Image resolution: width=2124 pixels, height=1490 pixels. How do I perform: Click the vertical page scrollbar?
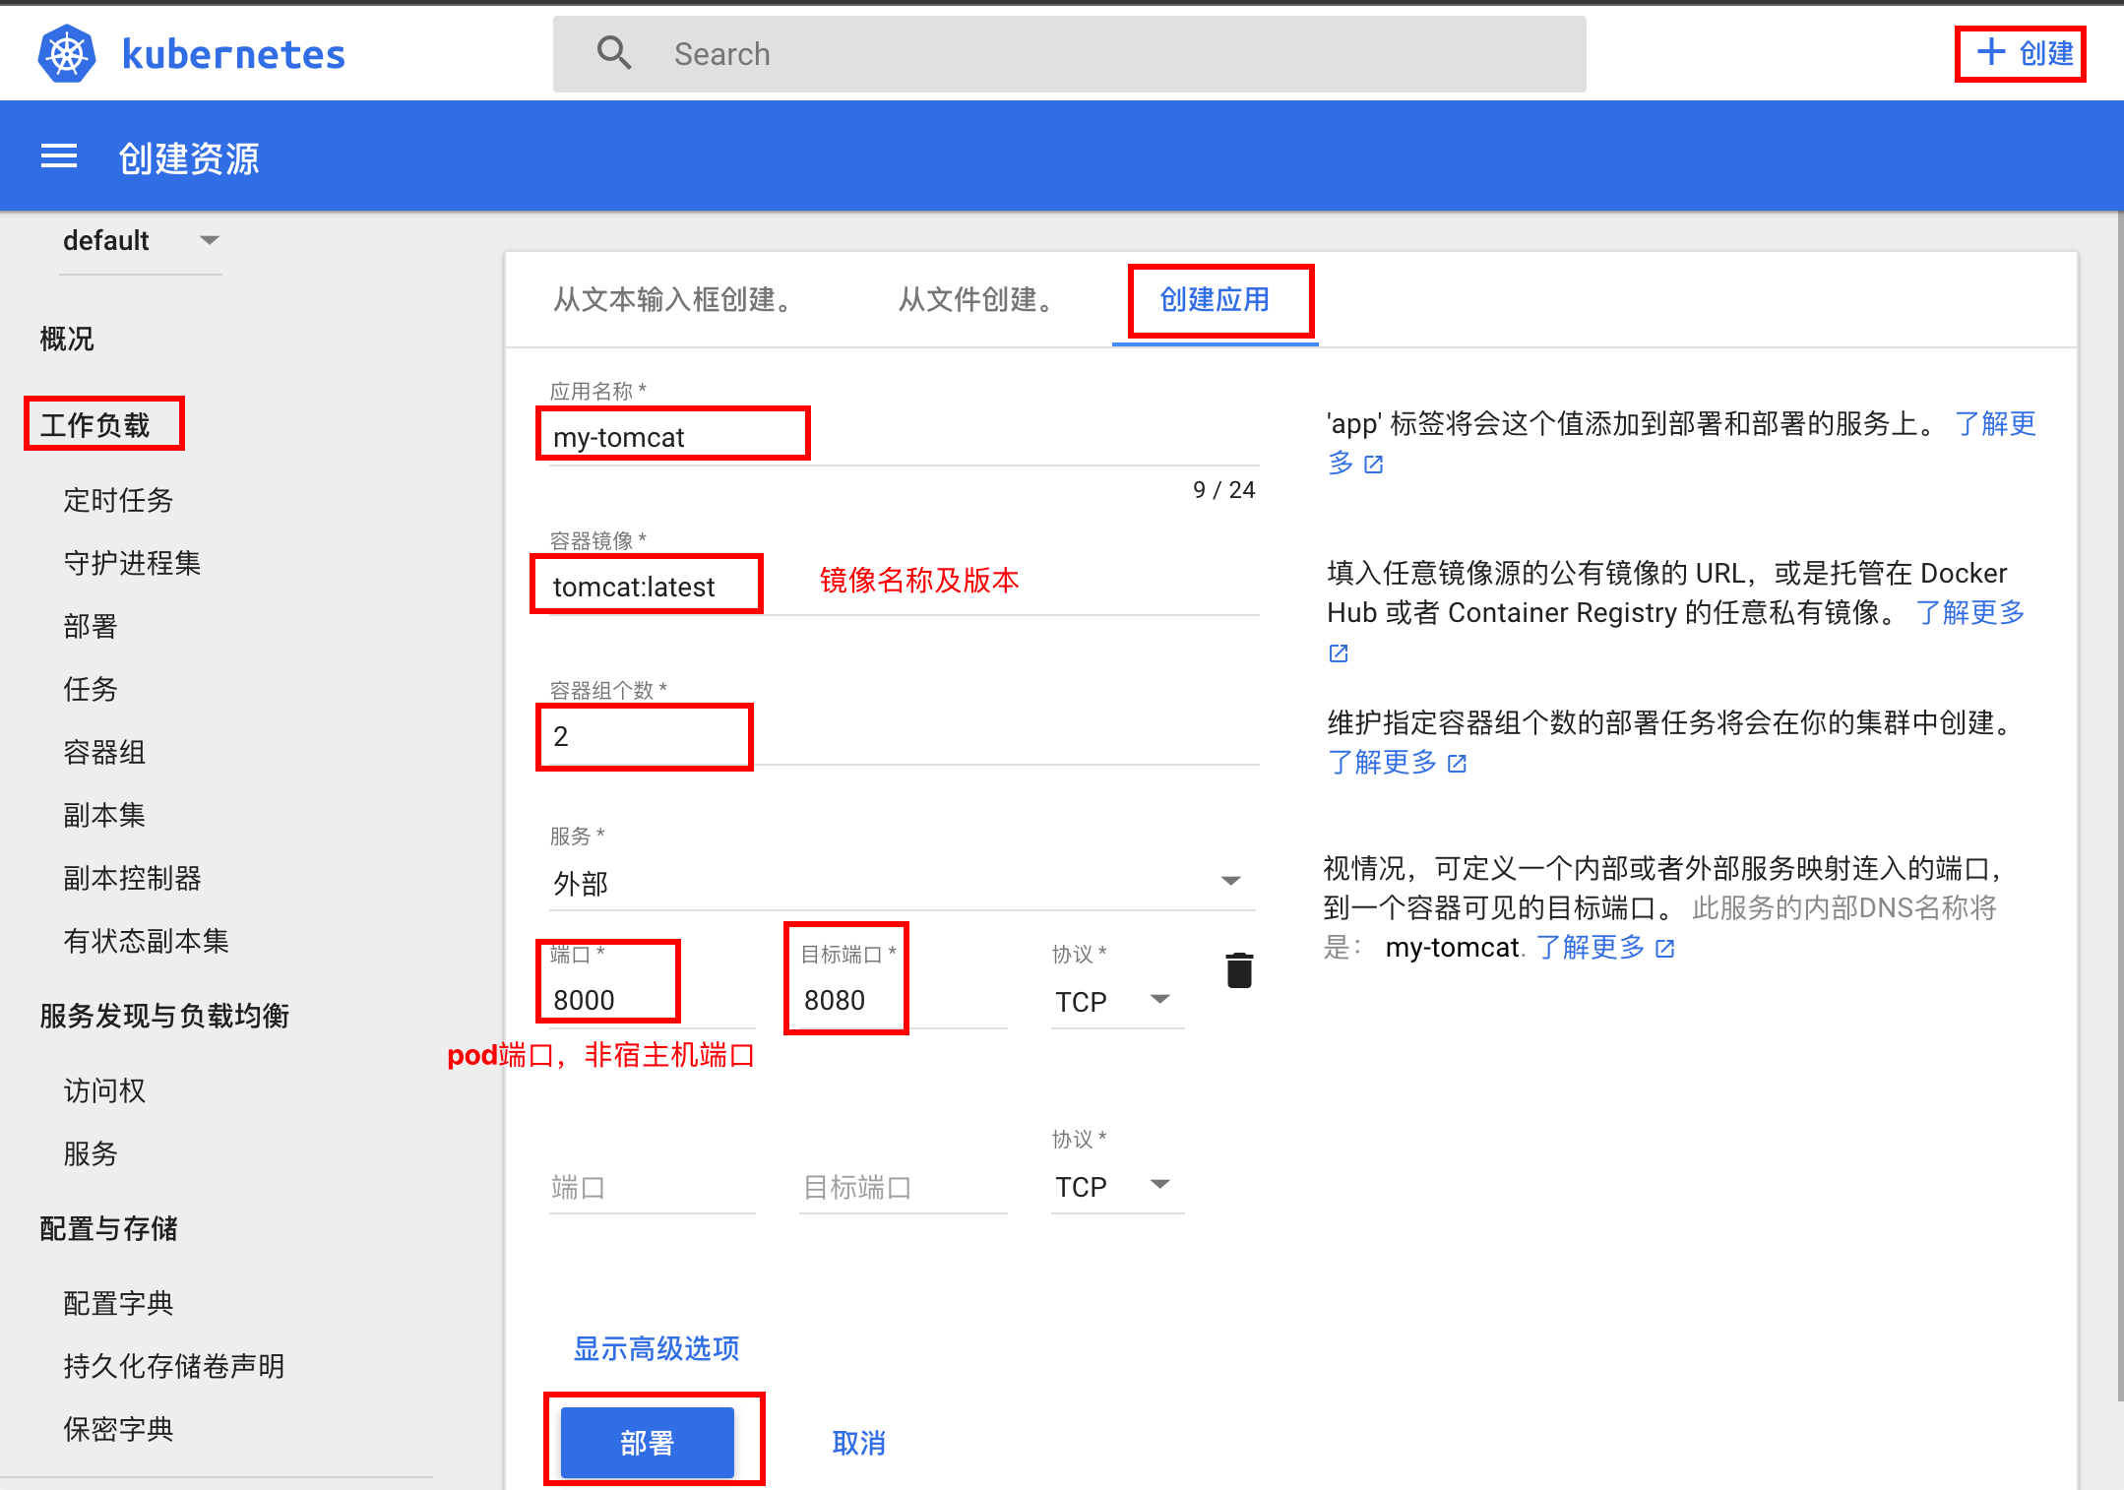point(2119,807)
